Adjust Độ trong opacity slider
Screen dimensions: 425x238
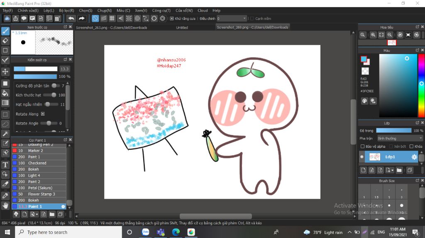point(393,131)
